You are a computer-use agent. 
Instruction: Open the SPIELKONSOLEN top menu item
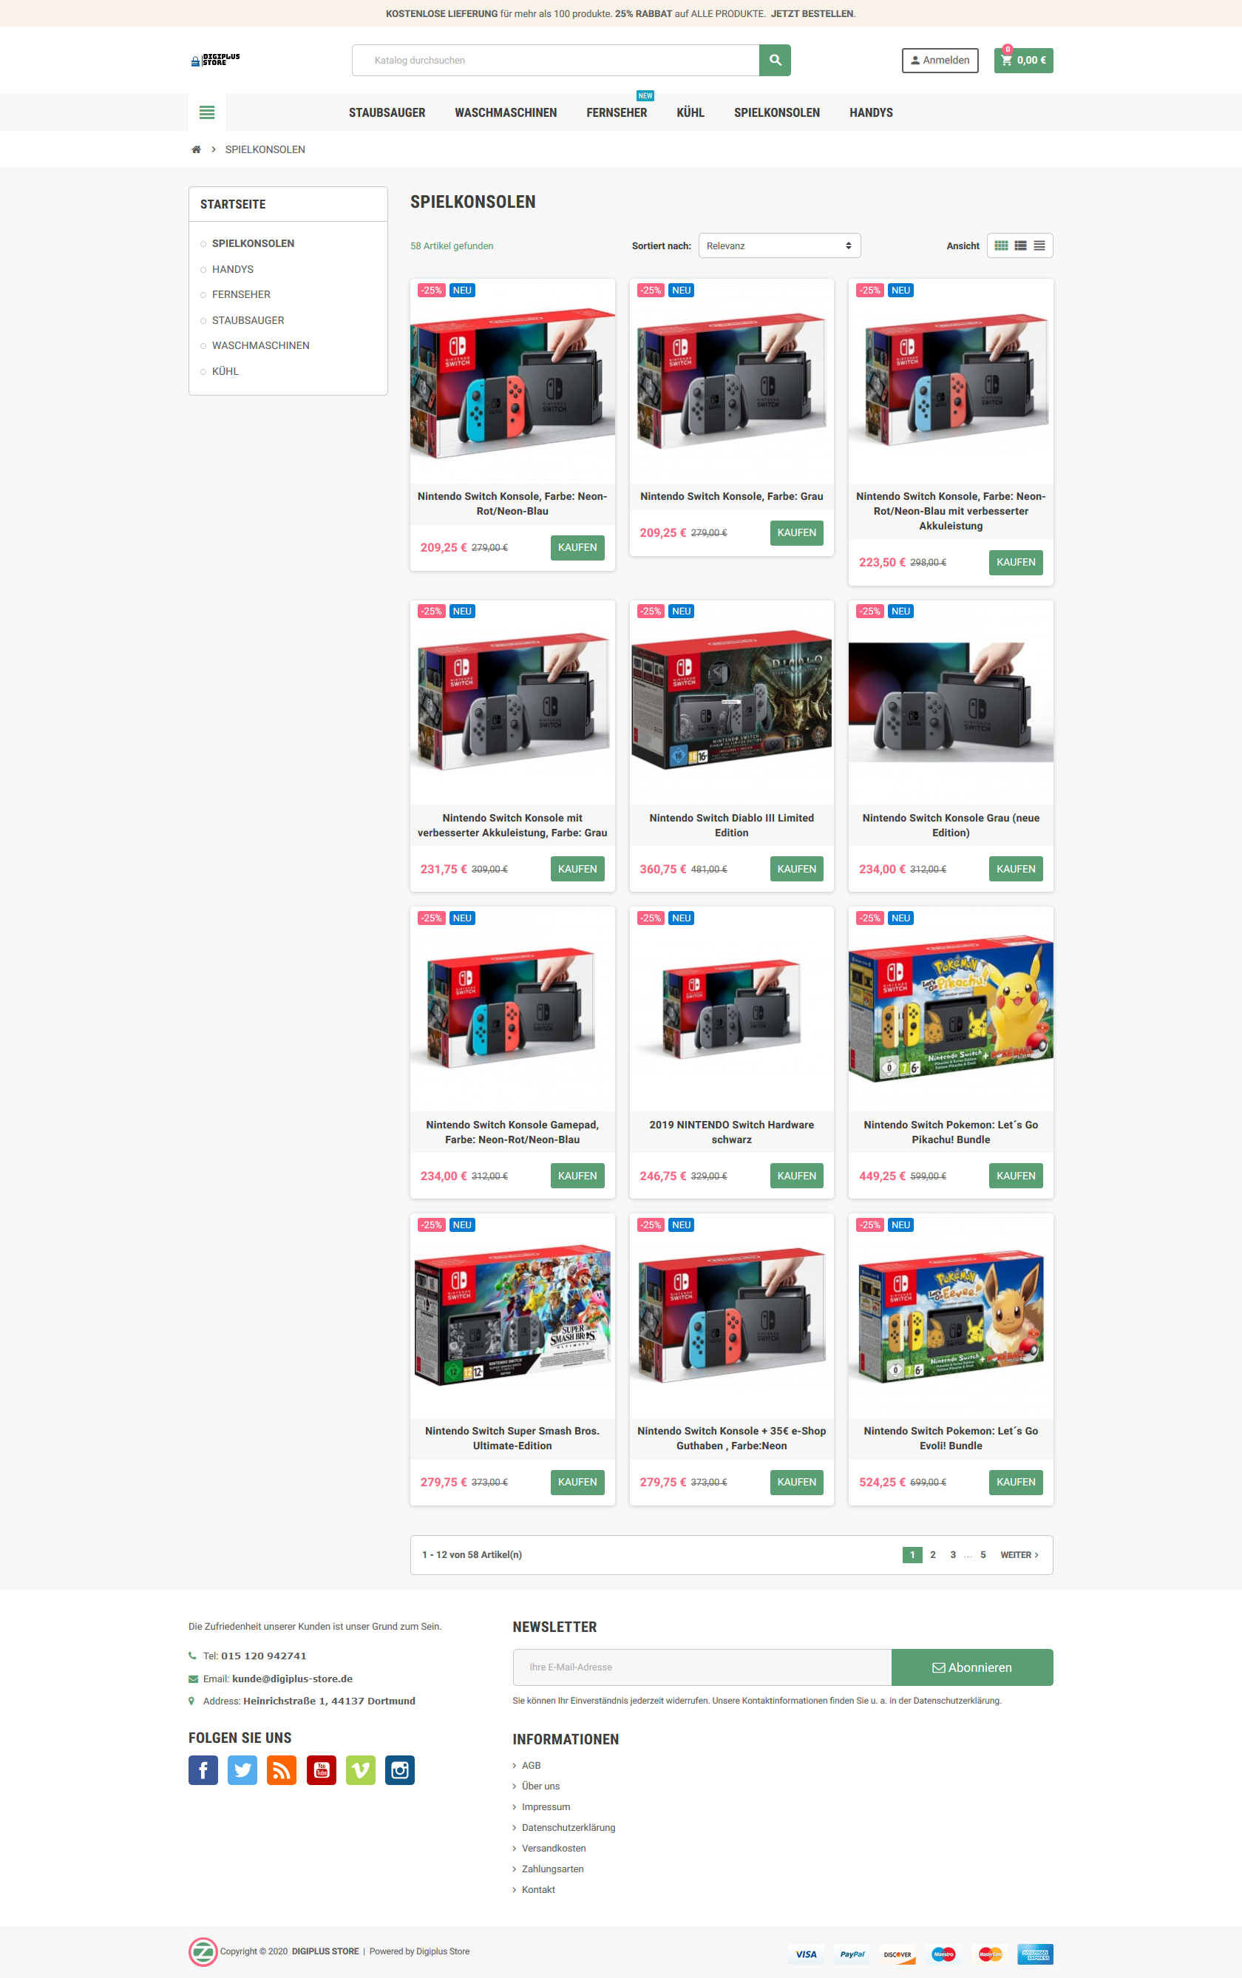coord(776,112)
